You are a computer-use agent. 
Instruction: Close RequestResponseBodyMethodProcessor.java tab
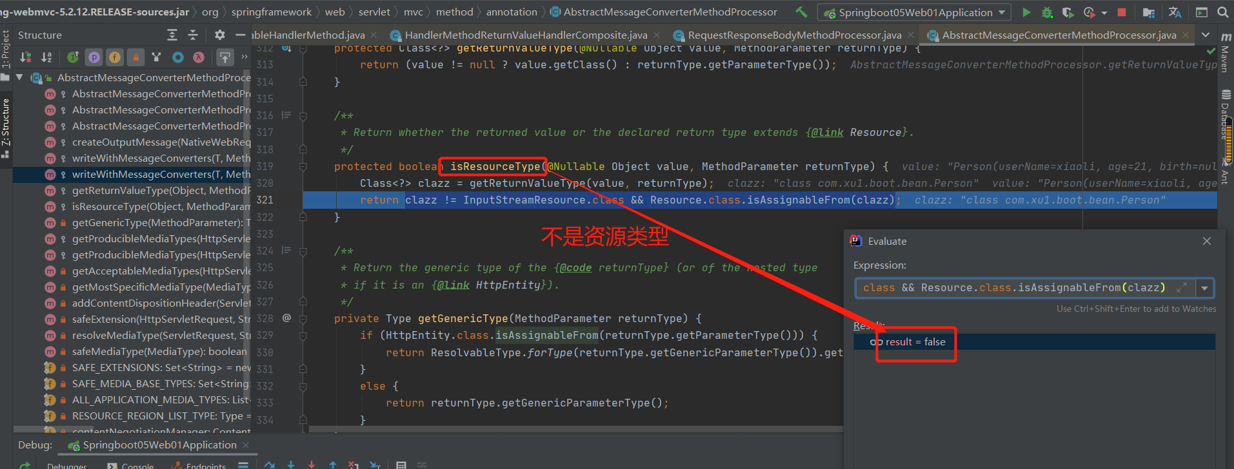click(910, 35)
